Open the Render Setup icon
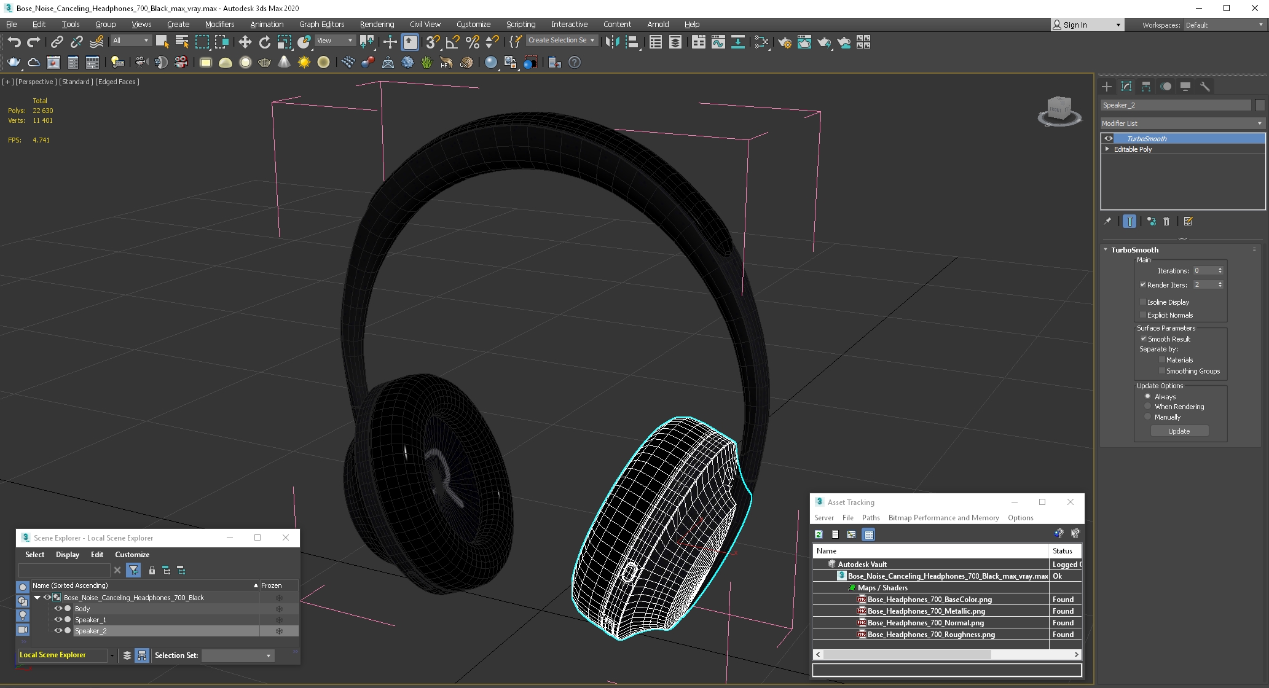1269x688 pixels. point(785,42)
